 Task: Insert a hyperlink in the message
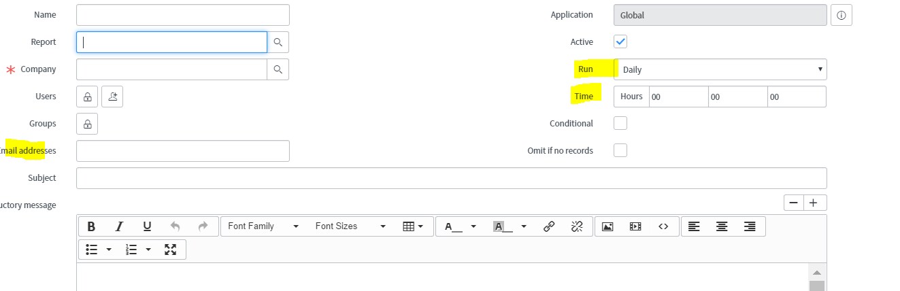(549, 226)
